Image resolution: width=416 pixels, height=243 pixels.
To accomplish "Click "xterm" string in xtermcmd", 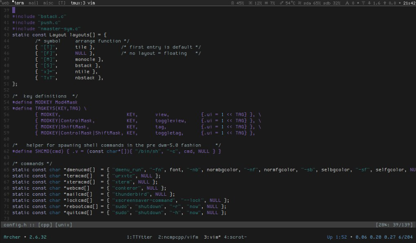I will point(122,182).
